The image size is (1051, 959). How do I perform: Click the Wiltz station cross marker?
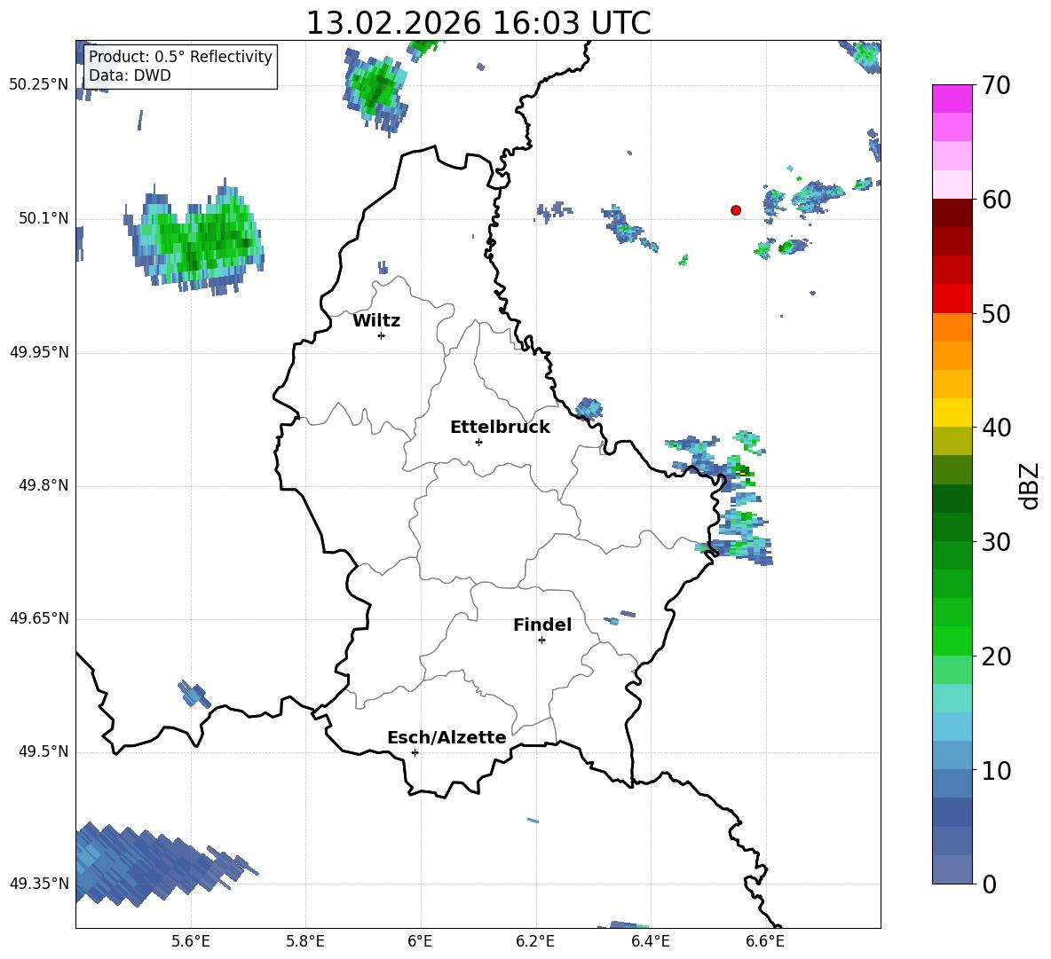381,335
